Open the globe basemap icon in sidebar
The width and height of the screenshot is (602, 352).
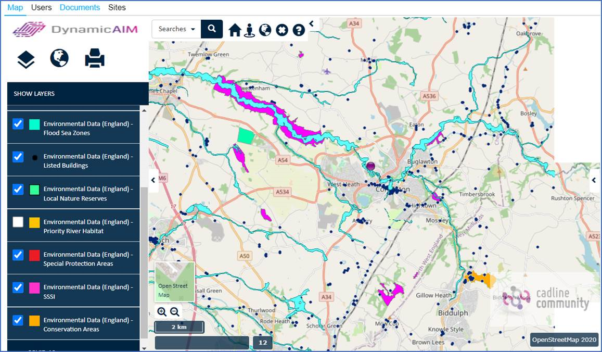click(x=59, y=58)
